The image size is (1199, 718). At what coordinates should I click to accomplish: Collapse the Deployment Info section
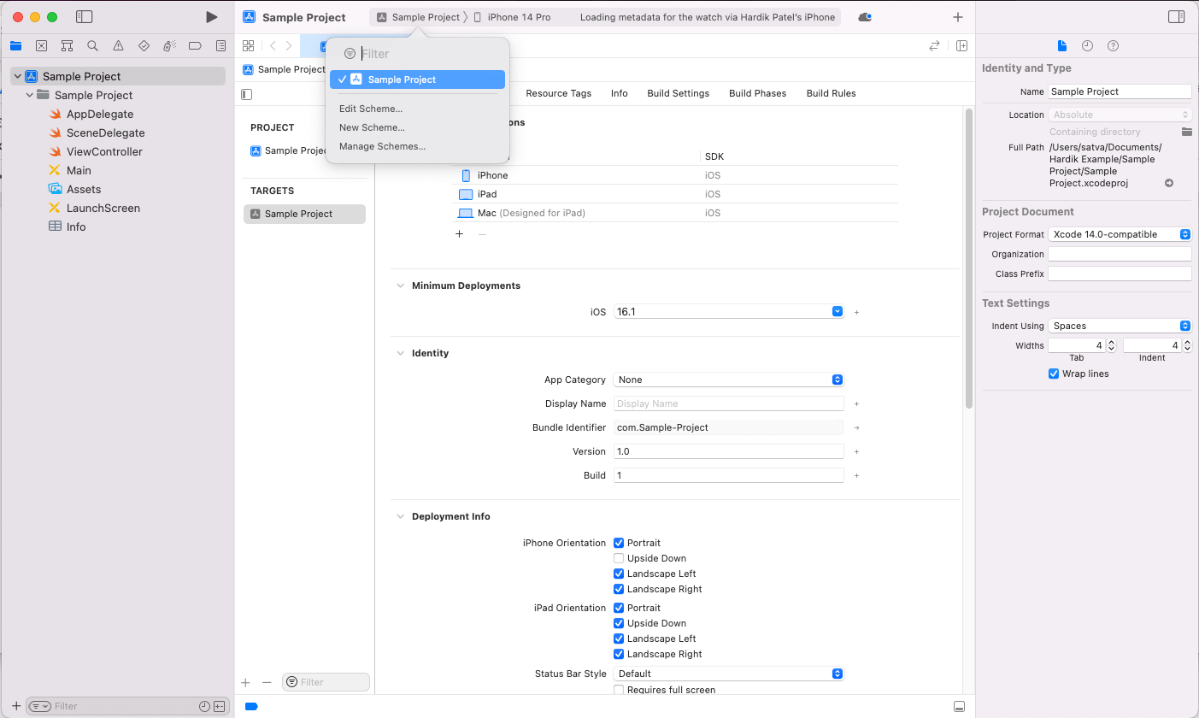400,516
